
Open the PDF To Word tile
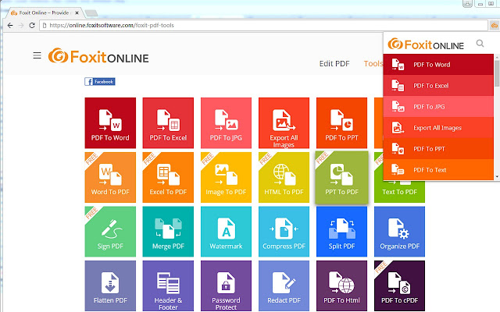click(x=110, y=123)
